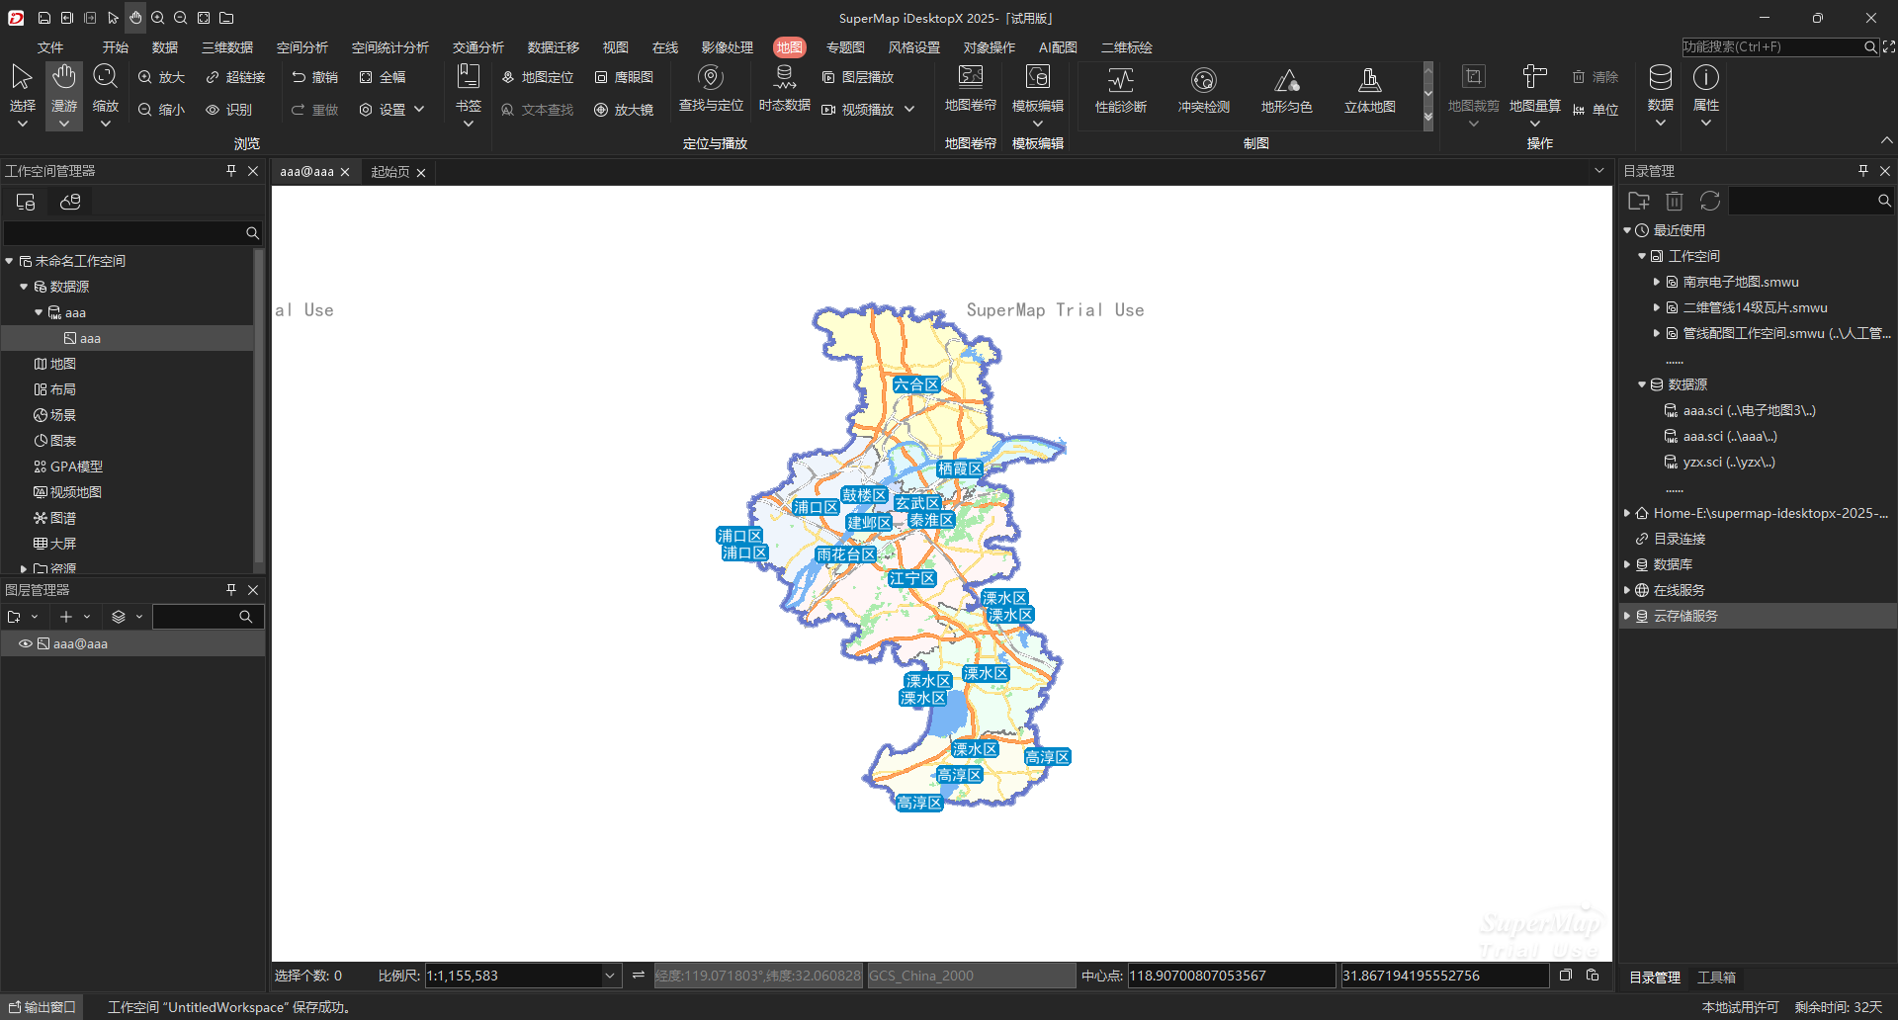Screen dimensions: 1898x1020
Task: Open 性能诊断 performance diagnosis
Action: (x=1120, y=89)
